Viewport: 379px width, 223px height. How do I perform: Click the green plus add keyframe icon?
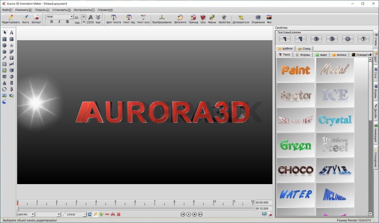[101, 214]
